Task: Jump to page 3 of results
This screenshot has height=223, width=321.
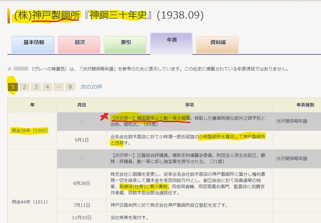Action: pos(36,87)
